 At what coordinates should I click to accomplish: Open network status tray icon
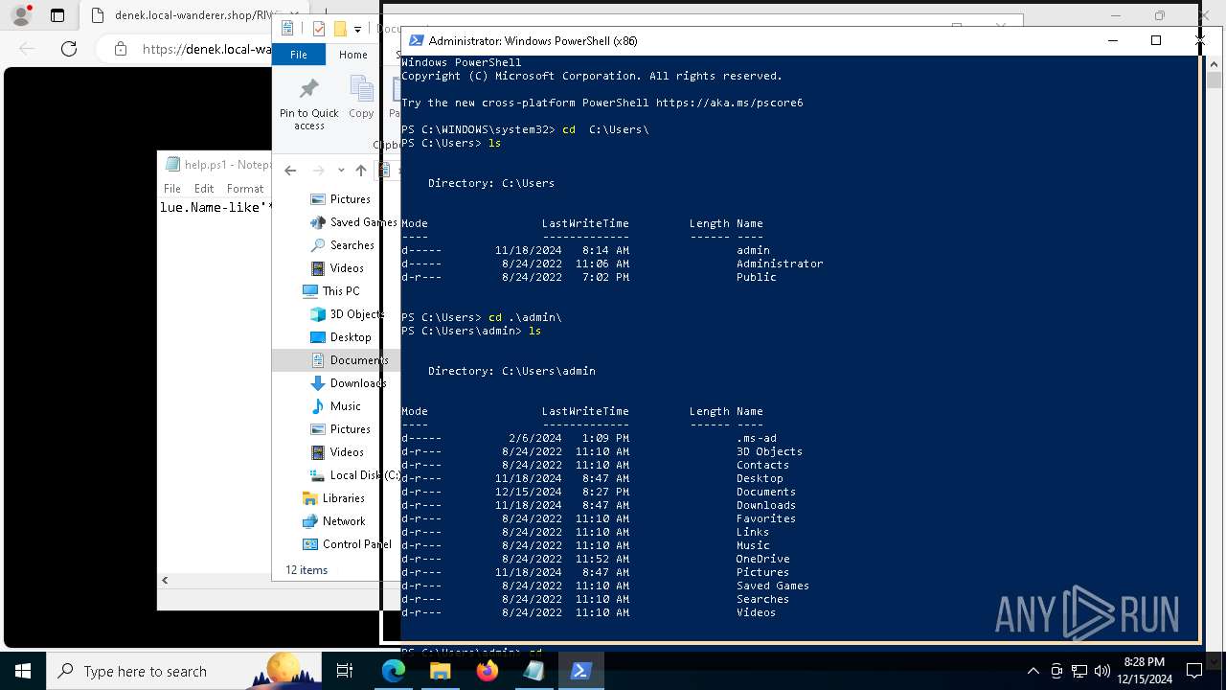[x=1079, y=671]
